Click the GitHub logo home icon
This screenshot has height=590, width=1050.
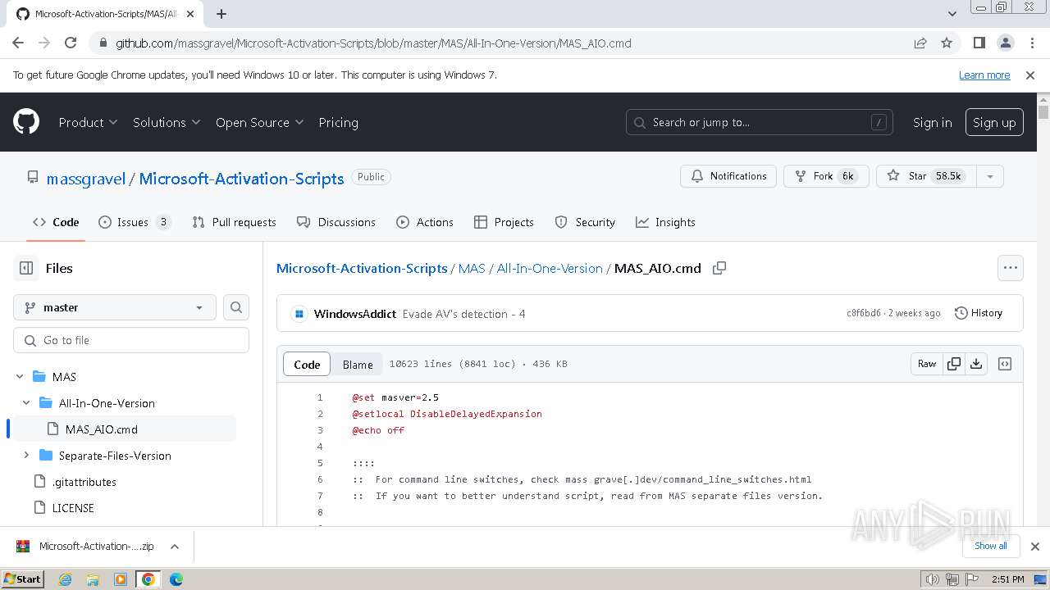[26, 122]
